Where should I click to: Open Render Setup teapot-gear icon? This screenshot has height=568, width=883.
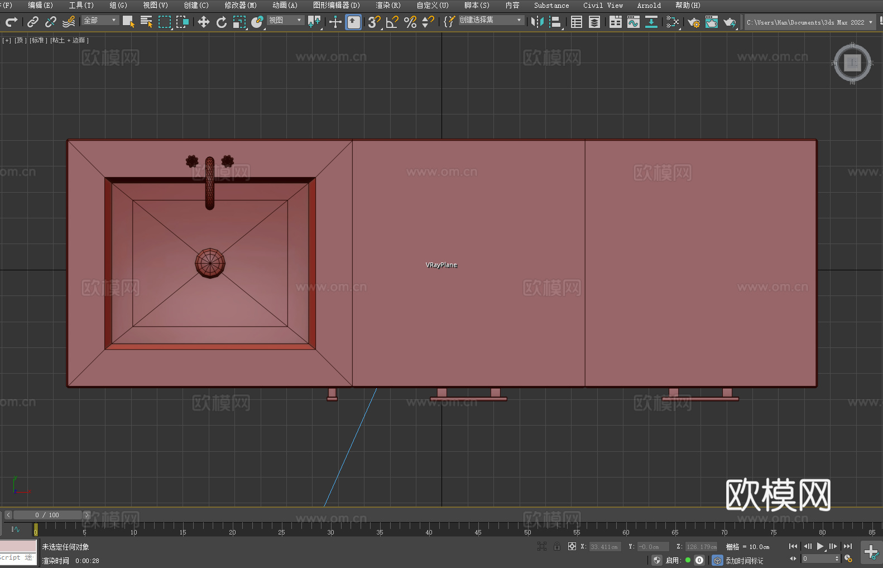pos(694,22)
